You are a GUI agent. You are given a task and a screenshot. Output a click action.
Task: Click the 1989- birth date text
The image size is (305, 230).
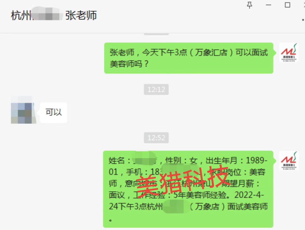(256, 161)
